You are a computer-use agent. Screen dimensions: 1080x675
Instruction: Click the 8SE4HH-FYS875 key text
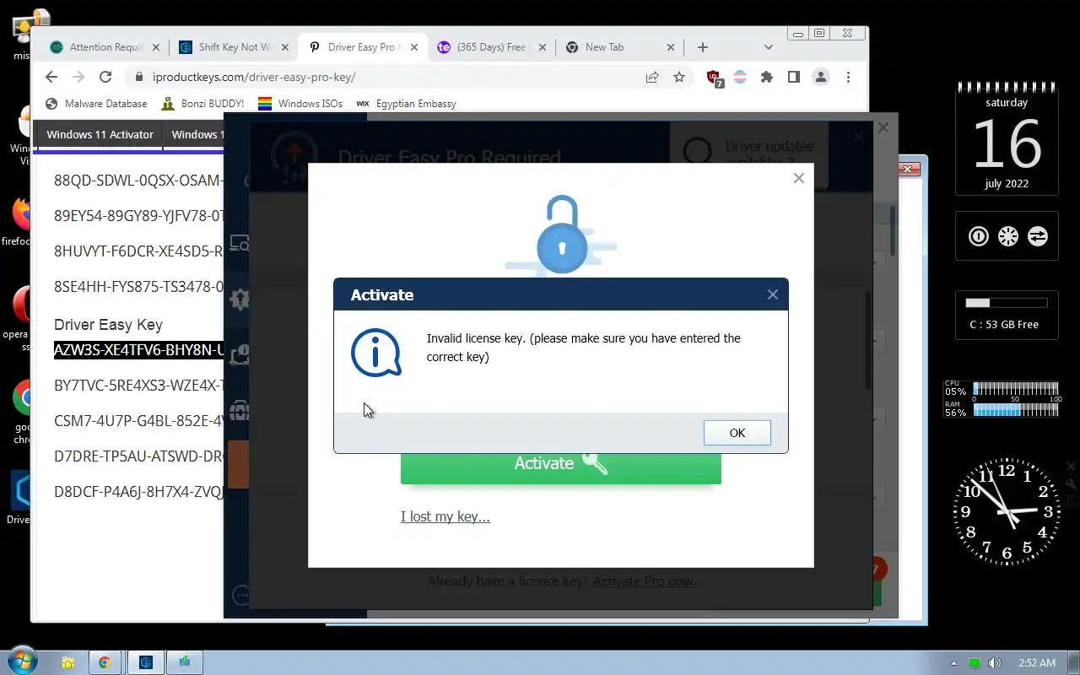(138, 286)
